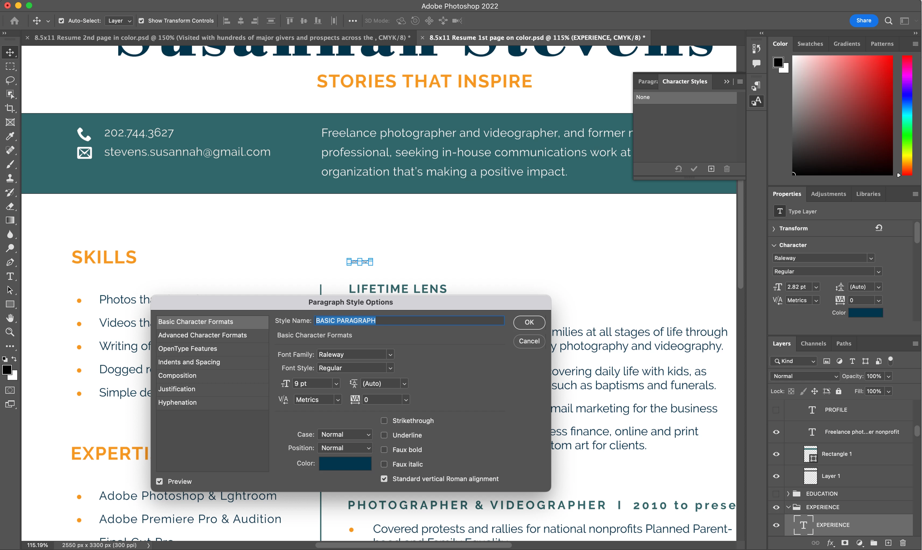Image resolution: width=922 pixels, height=550 pixels.
Task: Uncheck the Preview checkbox
Action: click(159, 481)
